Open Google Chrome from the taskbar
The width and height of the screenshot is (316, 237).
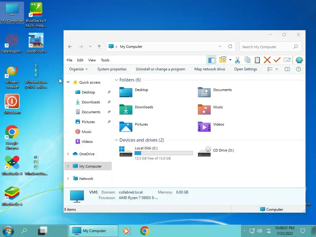tap(144, 231)
